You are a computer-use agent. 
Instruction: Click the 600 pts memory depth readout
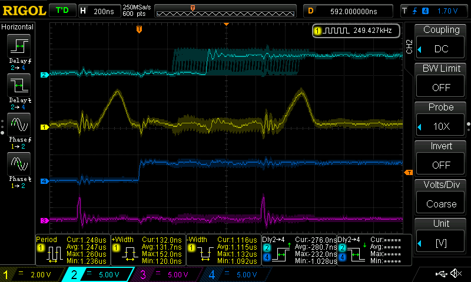[134, 14]
